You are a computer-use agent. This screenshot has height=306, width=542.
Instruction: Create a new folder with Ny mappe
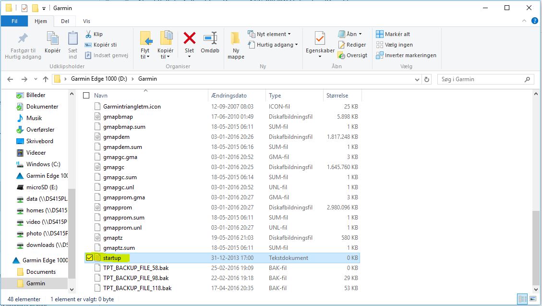(236, 45)
